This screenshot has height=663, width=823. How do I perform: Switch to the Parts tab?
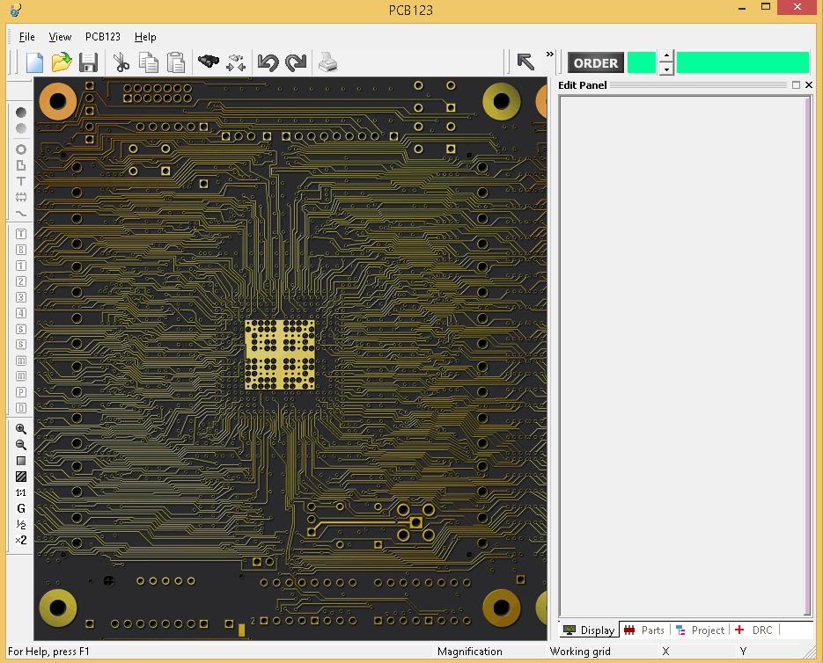click(x=645, y=630)
